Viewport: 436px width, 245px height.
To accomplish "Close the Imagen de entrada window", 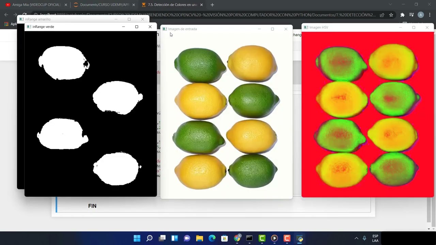I will pos(286,29).
